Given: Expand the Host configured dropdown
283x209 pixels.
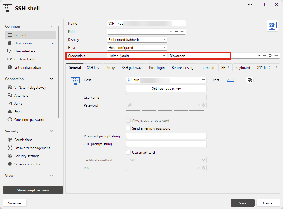Looking at the screenshot, I should click(137, 48).
